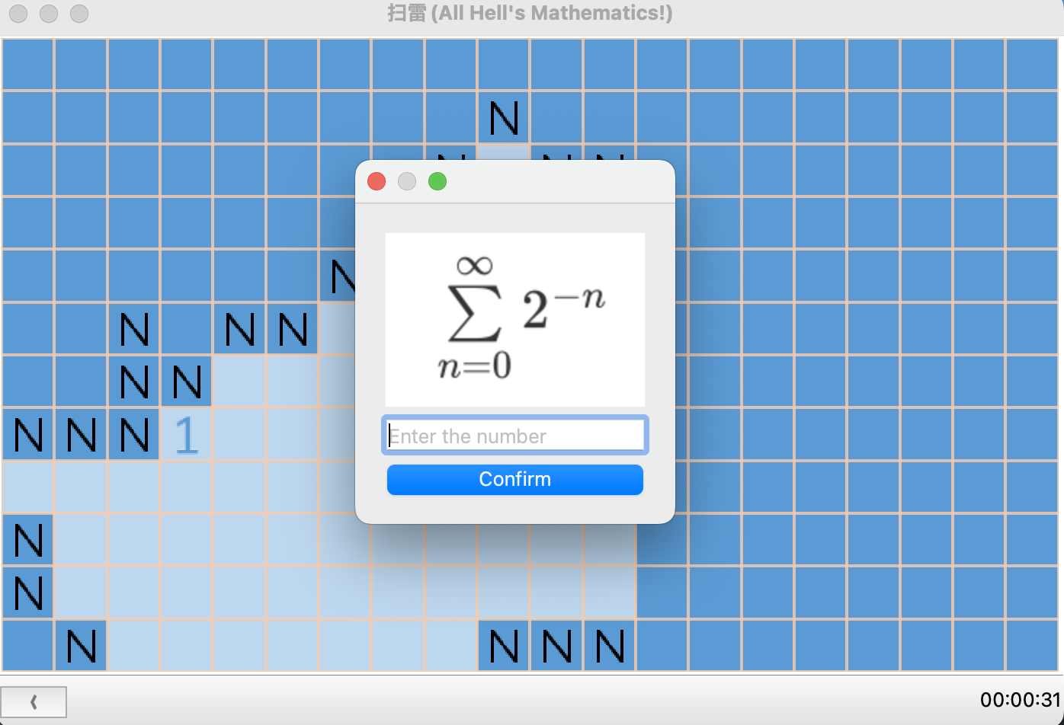Click the top-right corner cell of the minefield
This screenshot has width=1064, height=725.
coord(1033,65)
